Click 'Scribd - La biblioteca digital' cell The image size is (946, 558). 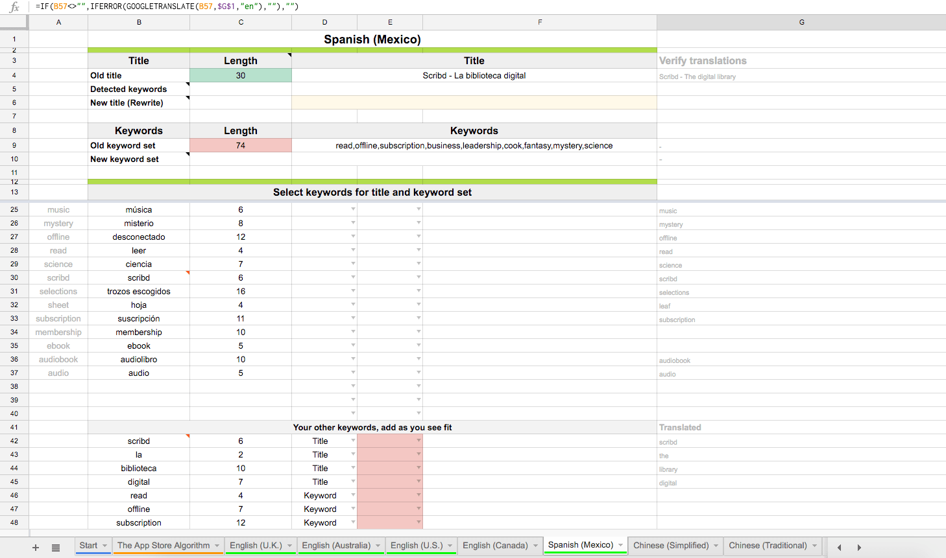pos(474,75)
